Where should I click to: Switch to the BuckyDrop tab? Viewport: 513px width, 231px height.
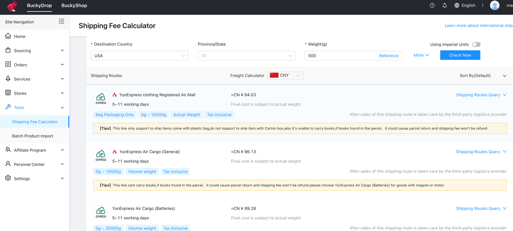coord(40,6)
